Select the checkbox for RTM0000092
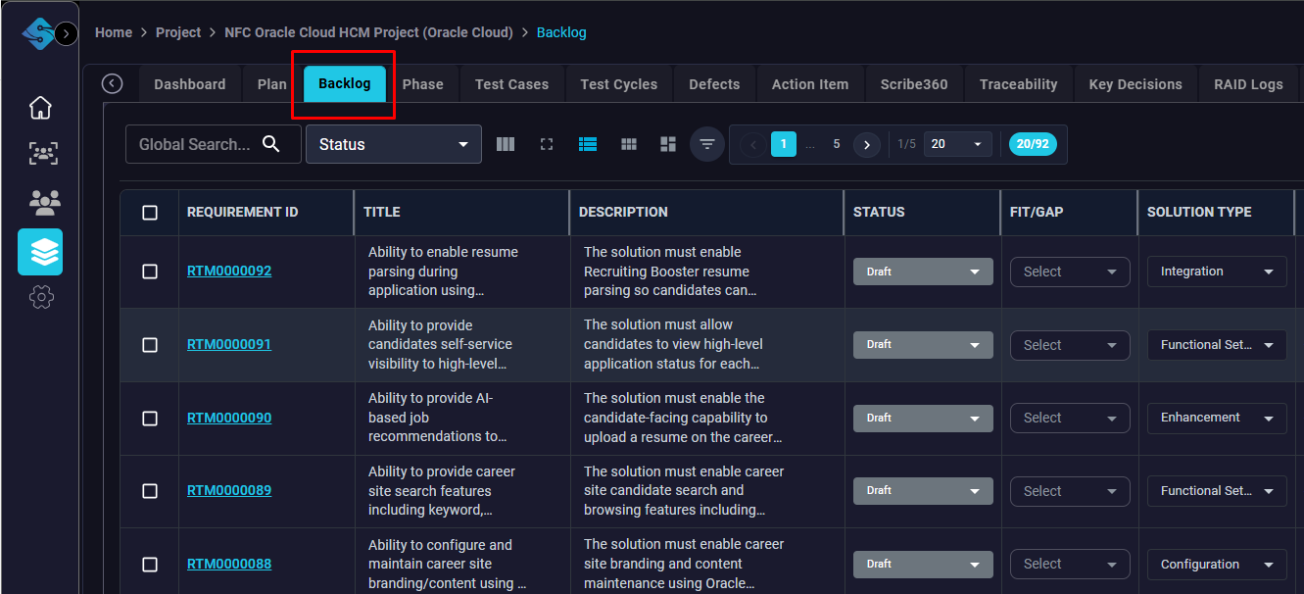This screenshot has height=594, width=1304. click(x=150, y=272)
